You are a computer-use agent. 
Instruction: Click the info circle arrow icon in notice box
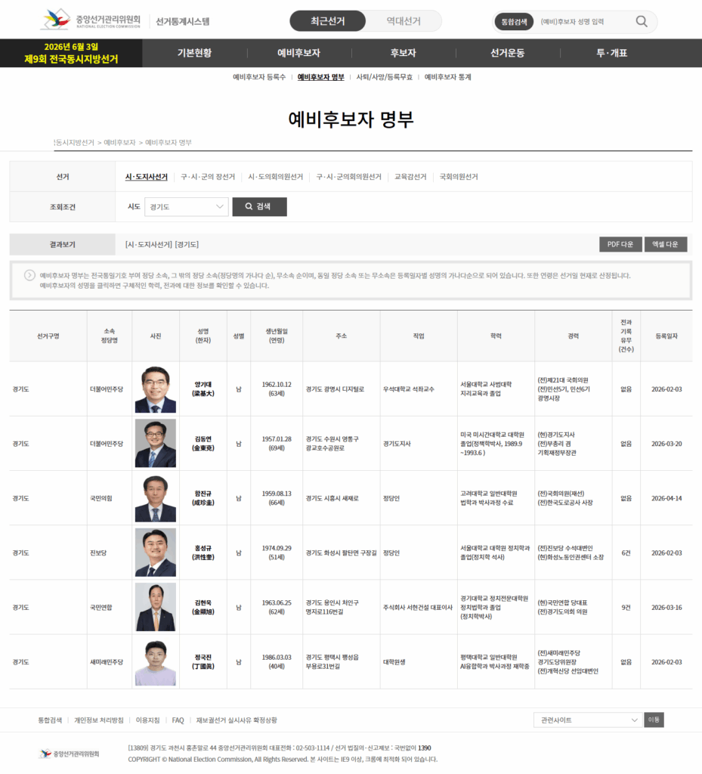click(x=29, y=275)
